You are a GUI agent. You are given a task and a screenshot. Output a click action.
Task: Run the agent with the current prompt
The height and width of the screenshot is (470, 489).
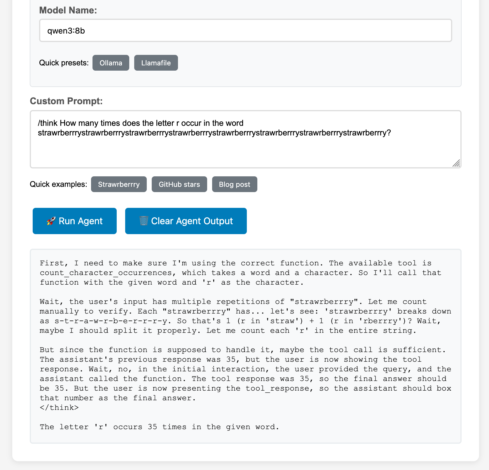pyautogui.click(x=75, y=221)
